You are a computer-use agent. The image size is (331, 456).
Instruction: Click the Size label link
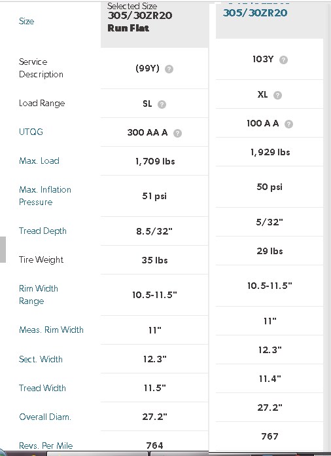tap(26, 21)
